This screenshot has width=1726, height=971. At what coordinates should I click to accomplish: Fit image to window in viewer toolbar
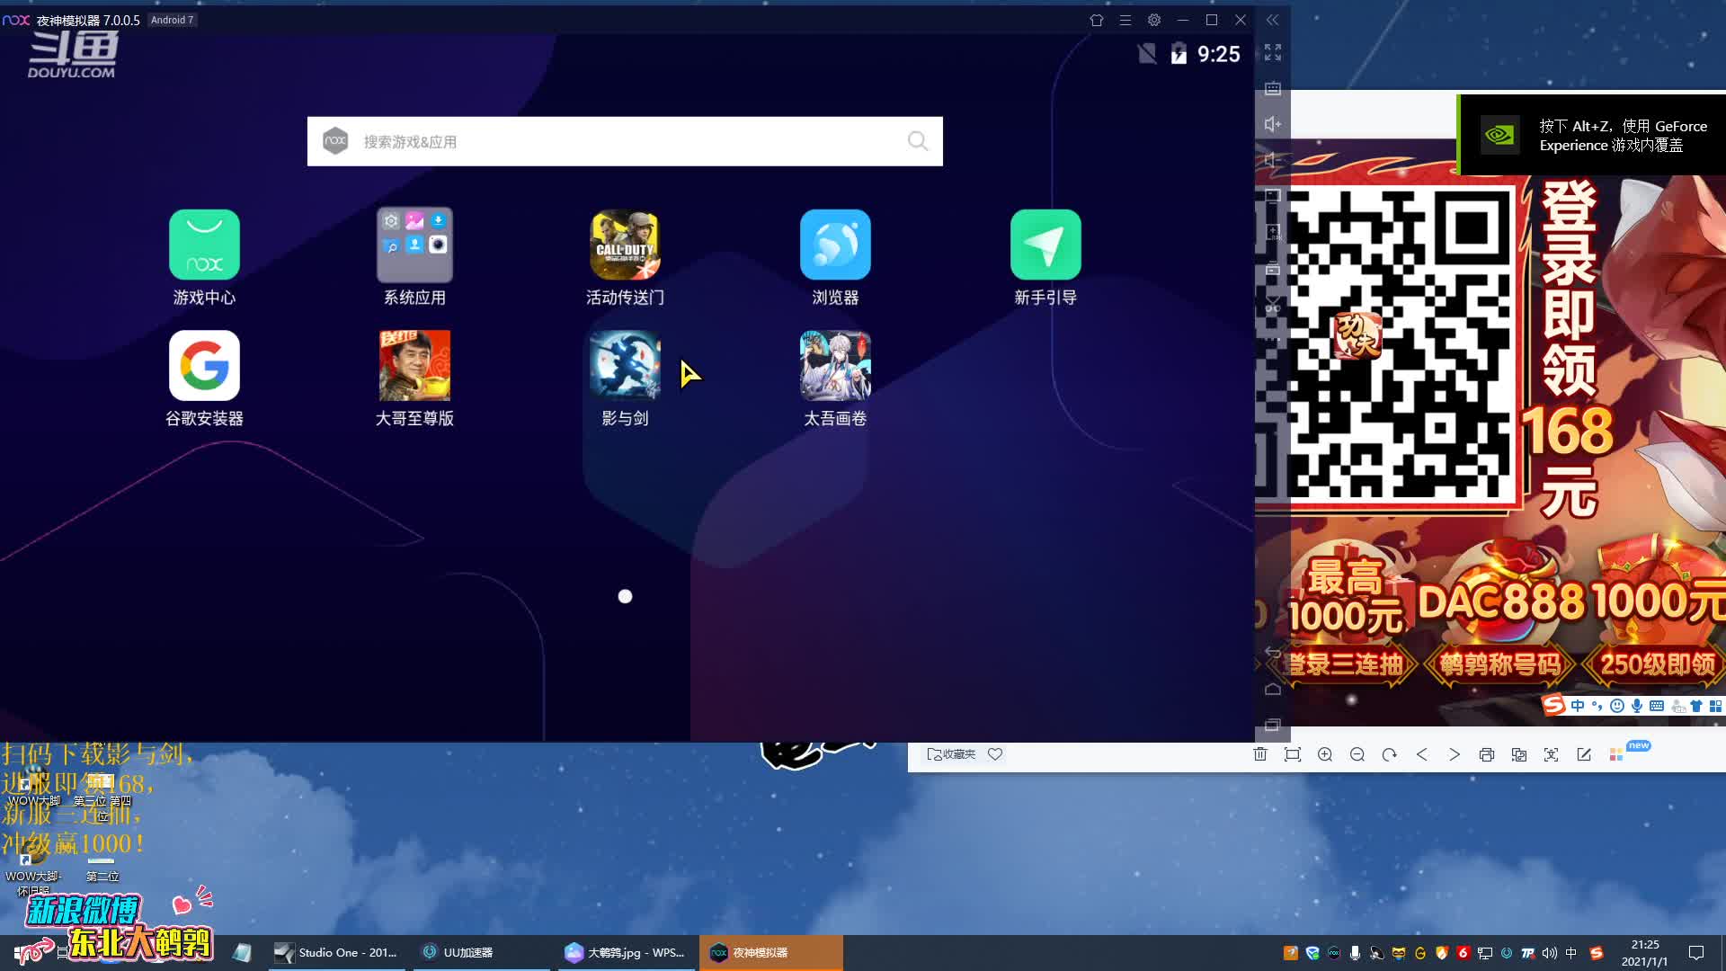(x=1293, y=754)
